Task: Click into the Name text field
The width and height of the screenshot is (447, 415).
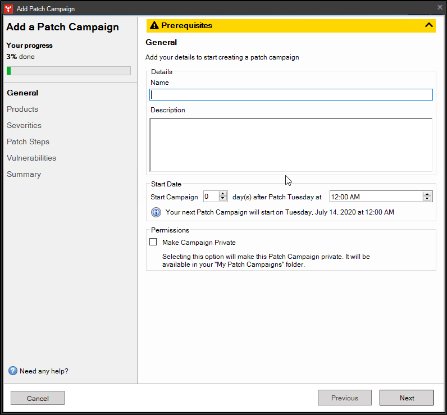Action: 291,95
